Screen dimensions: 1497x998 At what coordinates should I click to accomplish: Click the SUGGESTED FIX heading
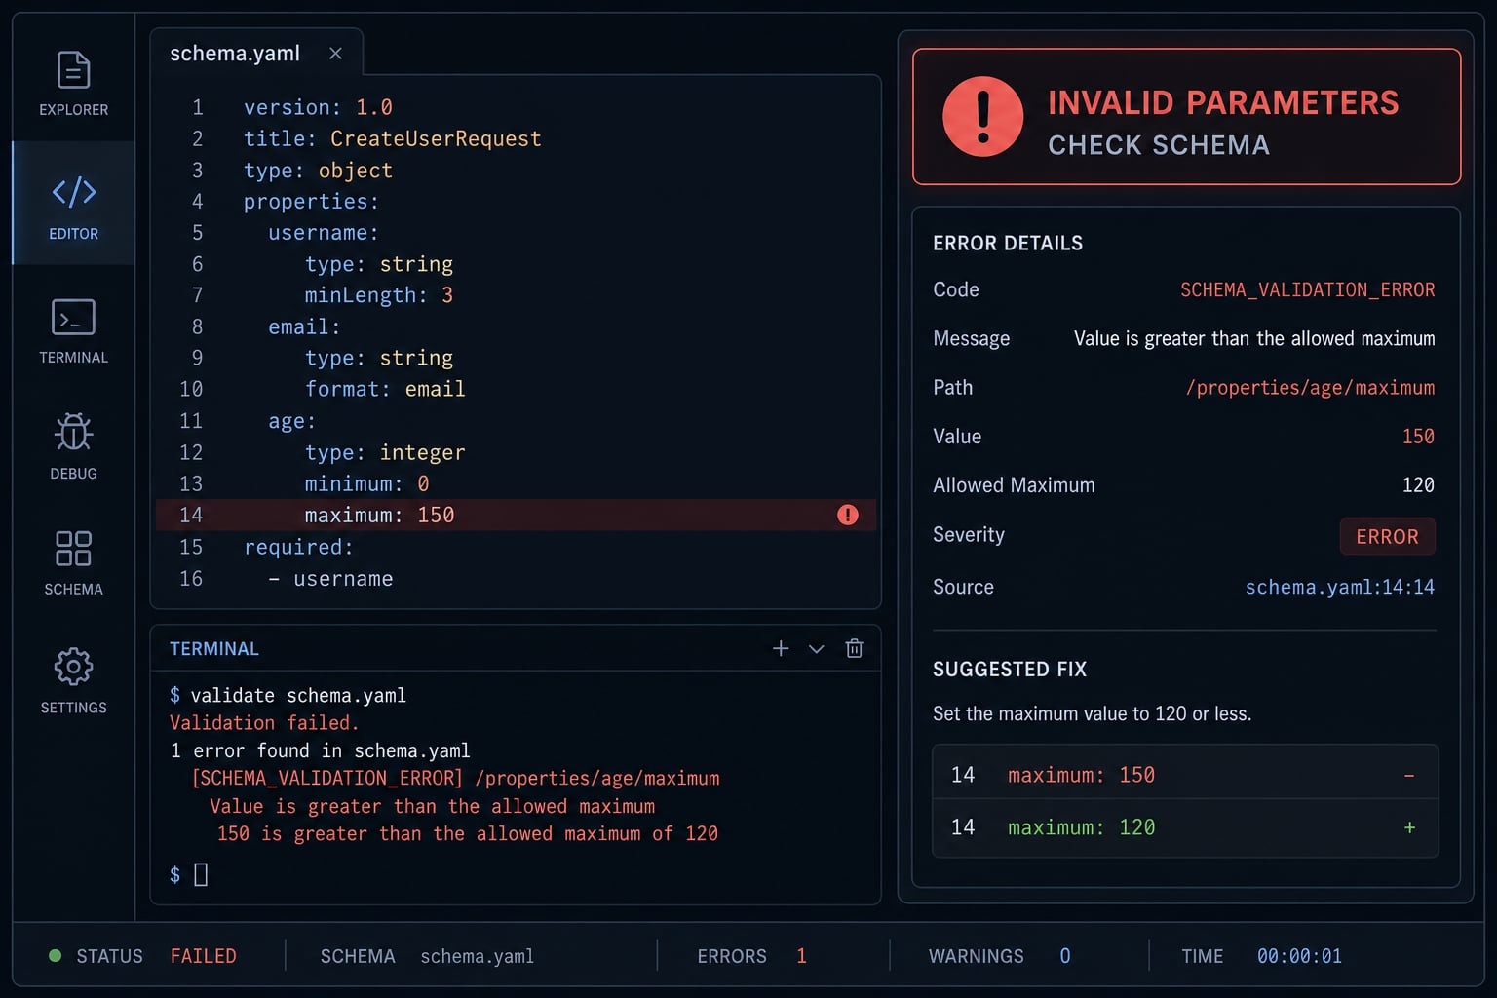(x=1010, y=670)
